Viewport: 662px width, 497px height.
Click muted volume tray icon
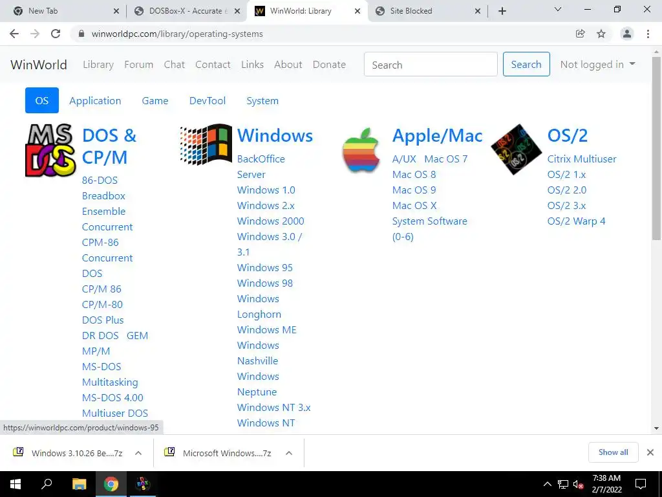pyautogui.click(x=578, y=484)
